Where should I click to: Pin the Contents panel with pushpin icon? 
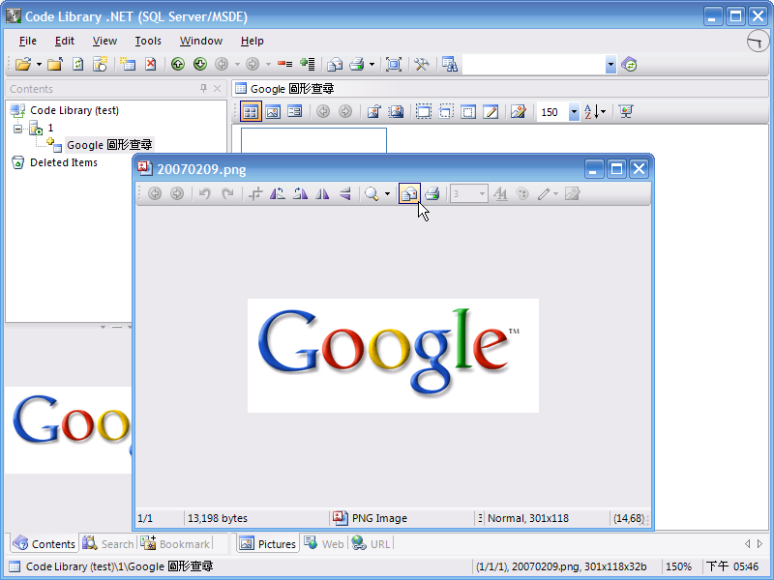click(203, 88)
